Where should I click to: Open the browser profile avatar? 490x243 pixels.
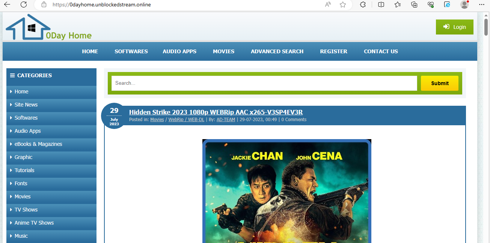click(x=464, y=4)
